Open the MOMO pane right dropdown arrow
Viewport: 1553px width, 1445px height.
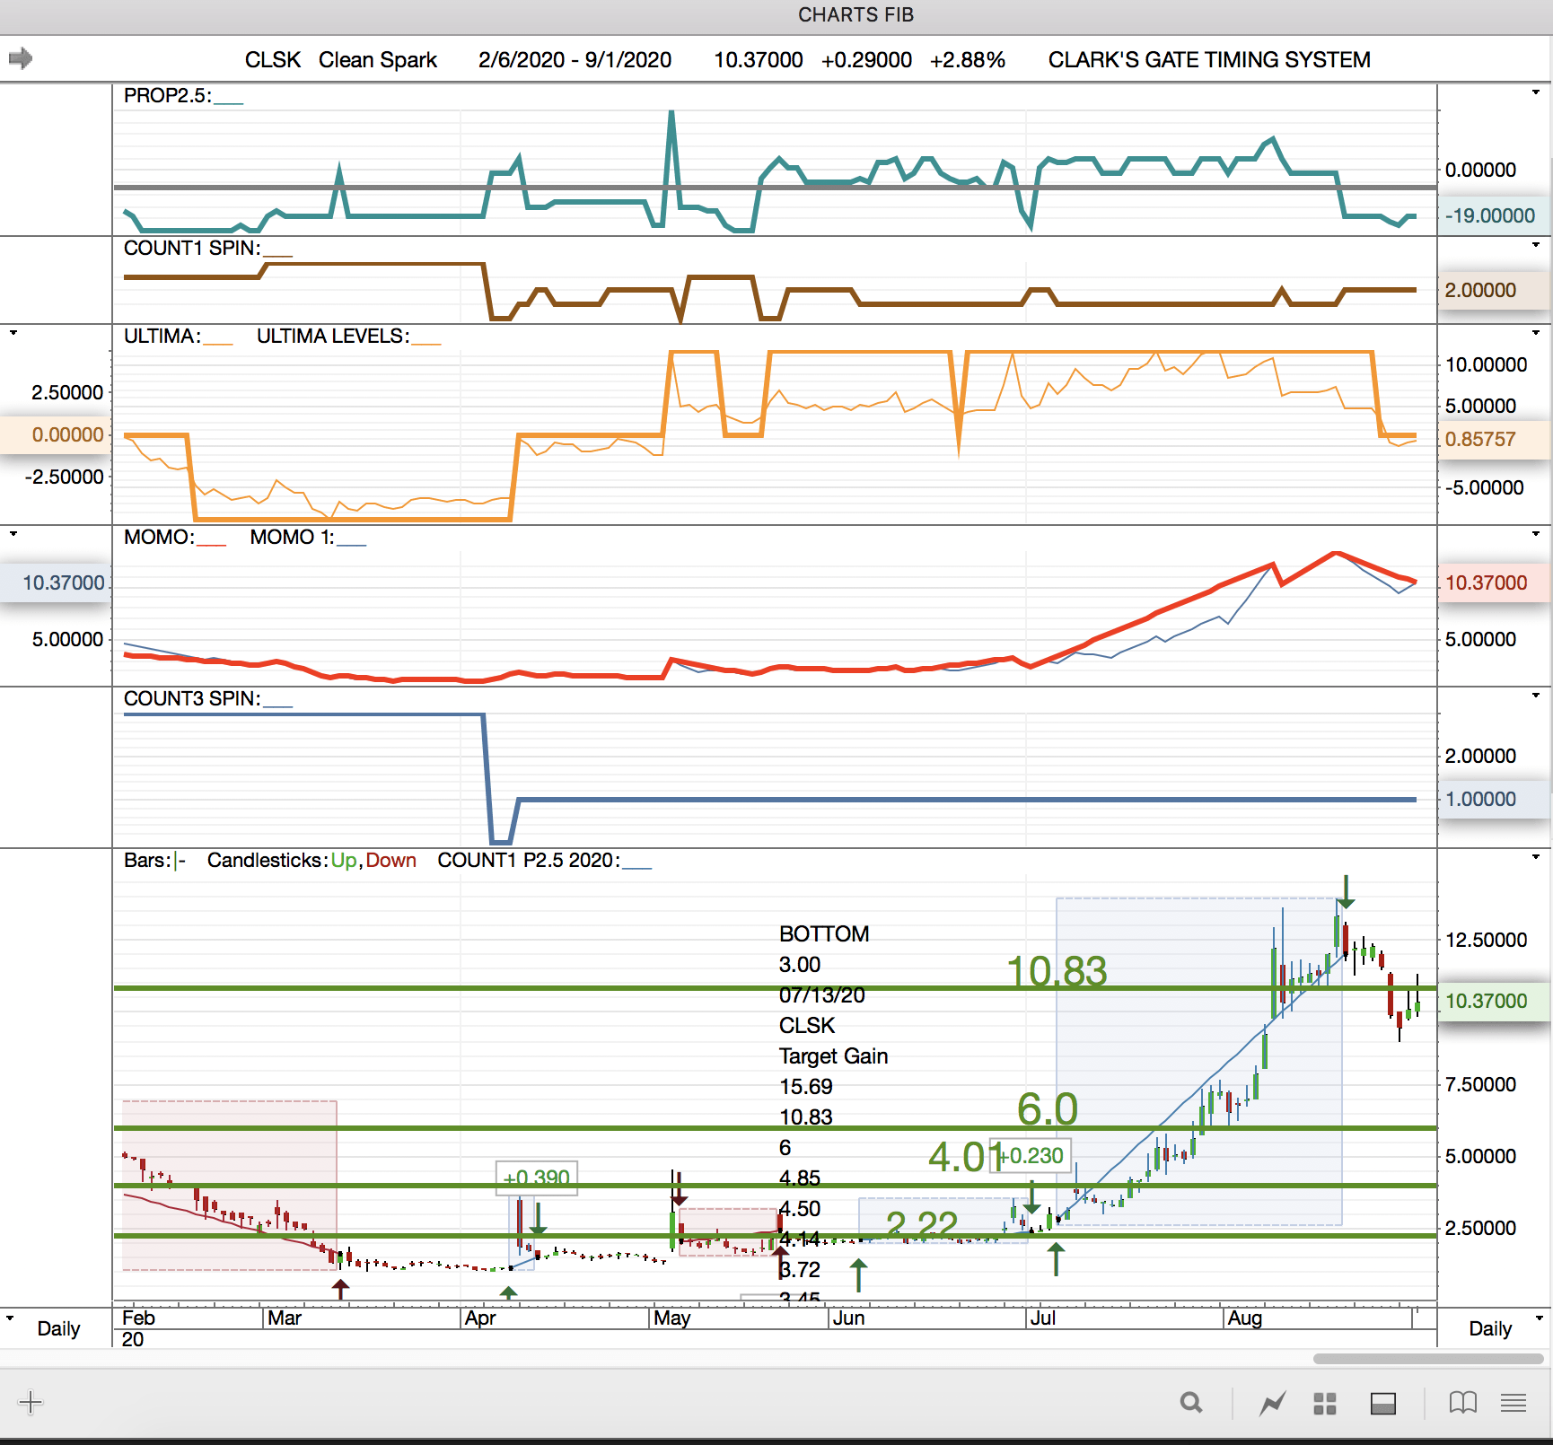pos(1535,534)
